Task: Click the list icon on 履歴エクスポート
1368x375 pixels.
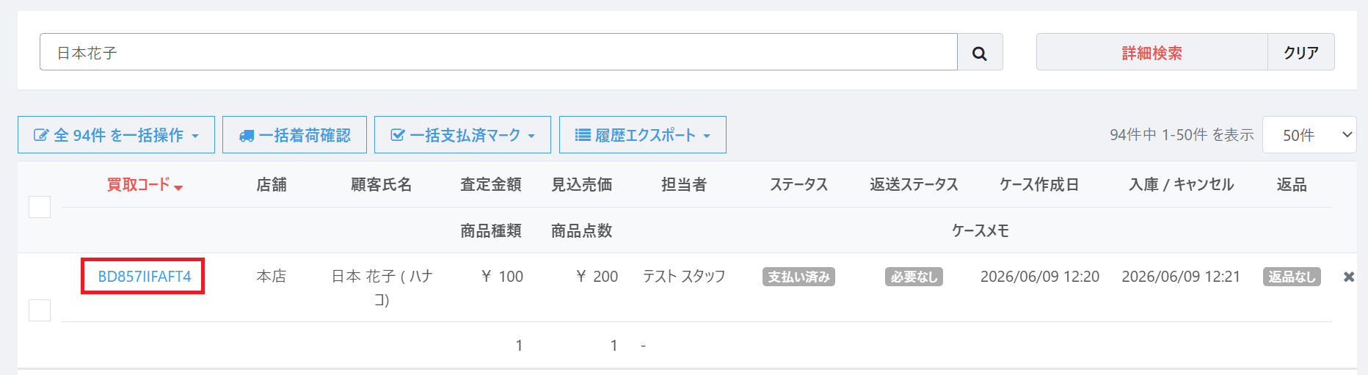Action: 583,135
